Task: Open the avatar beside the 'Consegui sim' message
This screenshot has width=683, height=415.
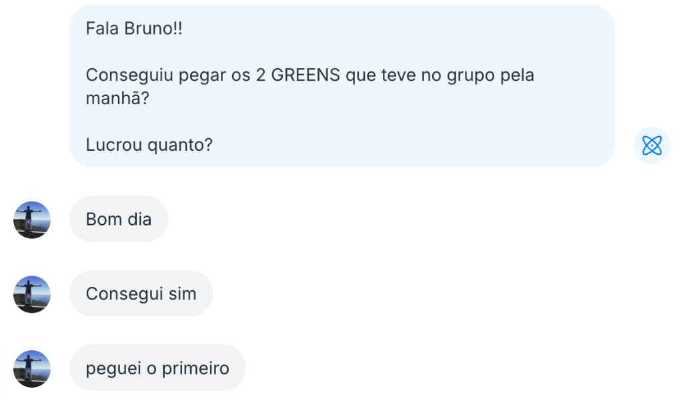Action: tap(31, 294)
